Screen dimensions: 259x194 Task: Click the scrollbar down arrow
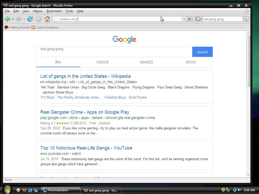tap(248, 175)
